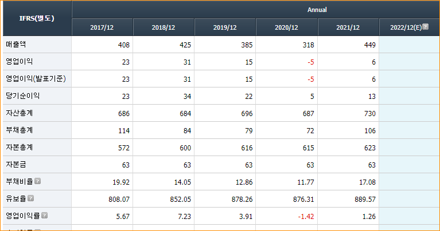This screenshot has height=231, width=440.
Task: Select the 당기순이익 row label
Action: (x=23, y=96)
